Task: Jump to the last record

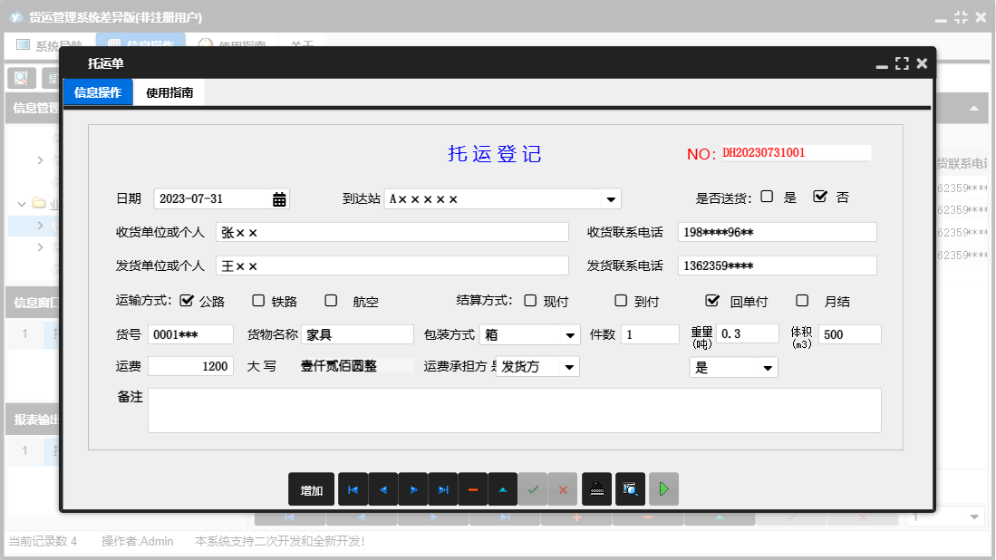Action: tap(442, 489)
